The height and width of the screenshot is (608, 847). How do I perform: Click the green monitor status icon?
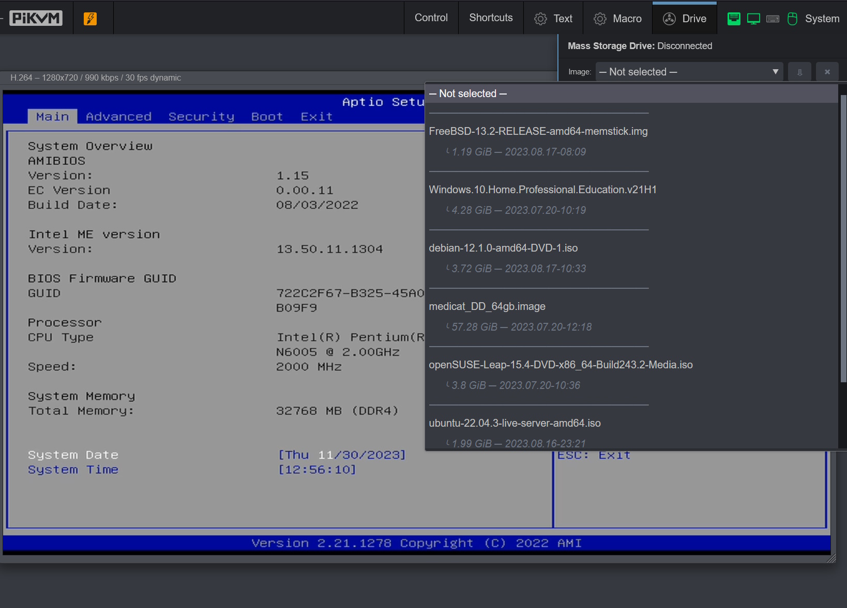[753, 19]
